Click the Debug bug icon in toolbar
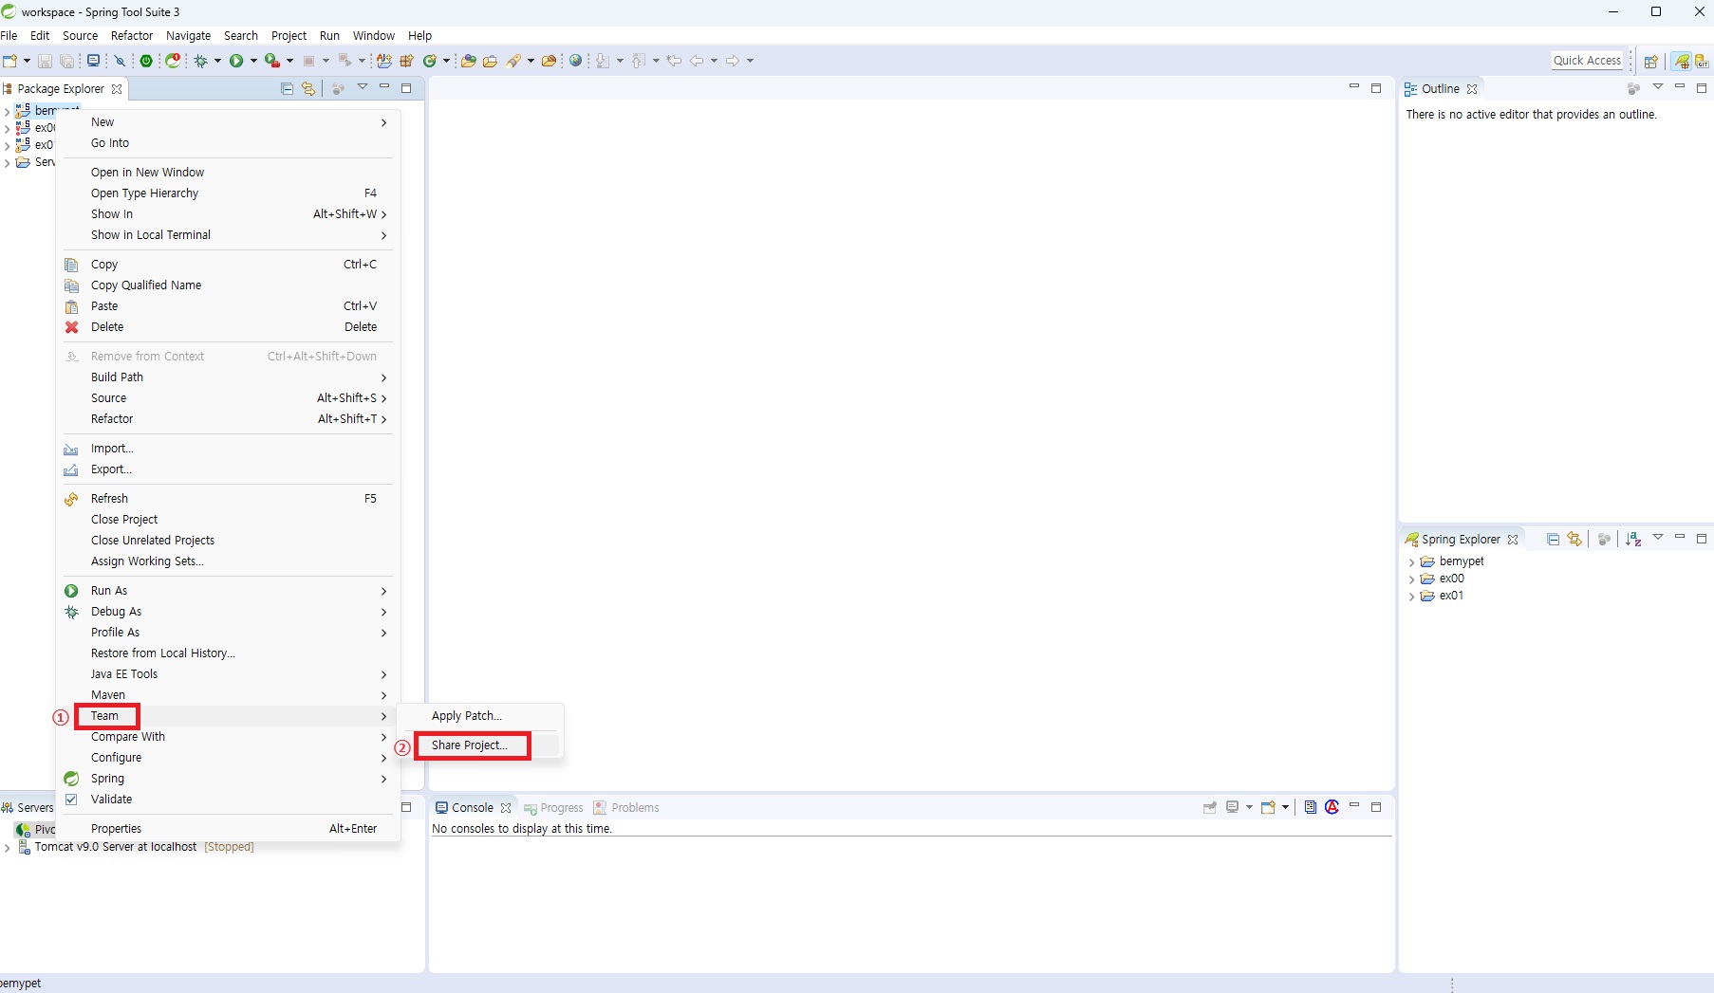Image resolution: width=1714 pixels, height=993 pixels. coord(201,61)
